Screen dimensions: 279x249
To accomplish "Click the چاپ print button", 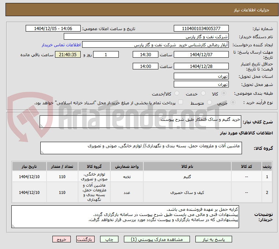I will (x=109, y=239).
